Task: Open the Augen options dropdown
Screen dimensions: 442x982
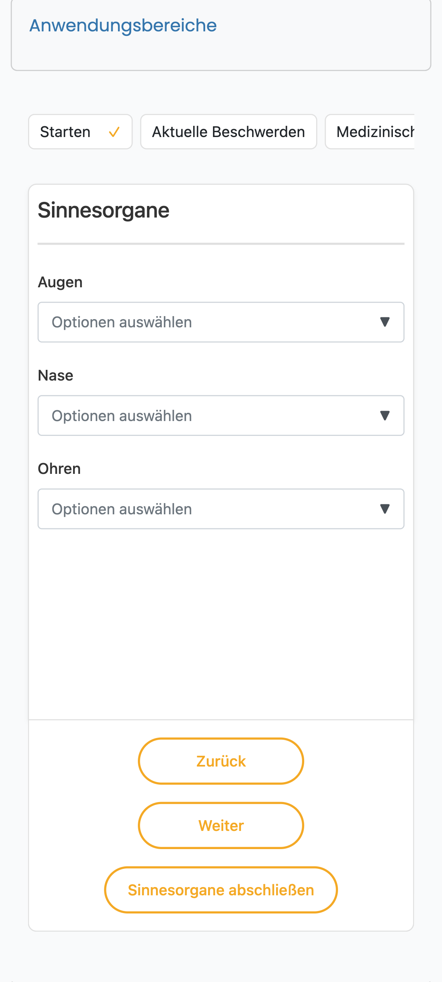Action: click(221, 322)
